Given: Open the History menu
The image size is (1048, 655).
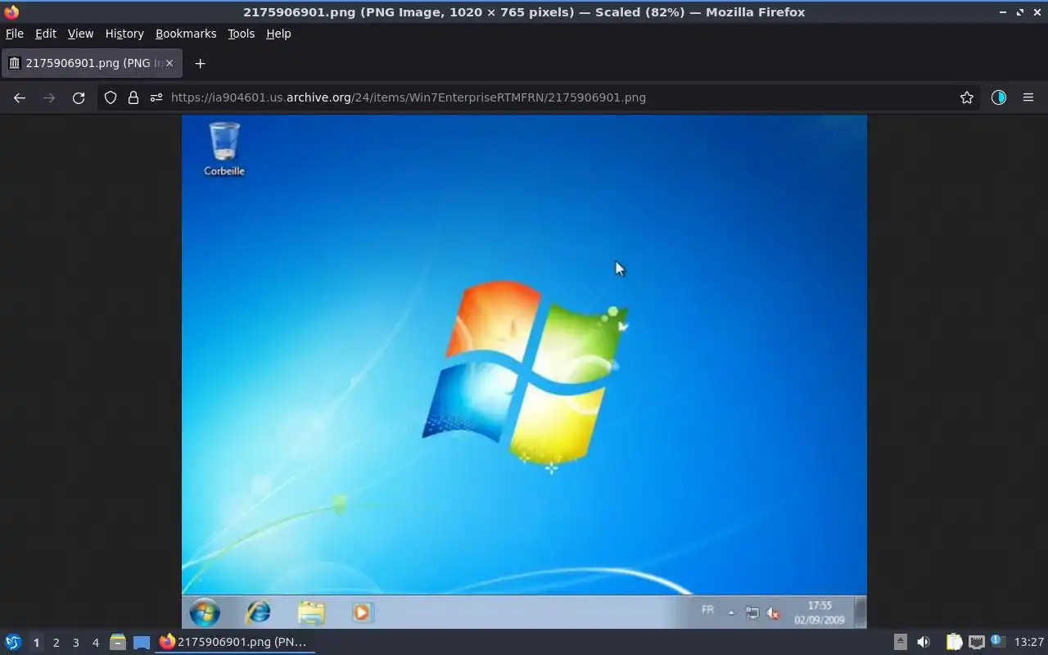Looking at the screenshot, I should click(x=124, y=34).
